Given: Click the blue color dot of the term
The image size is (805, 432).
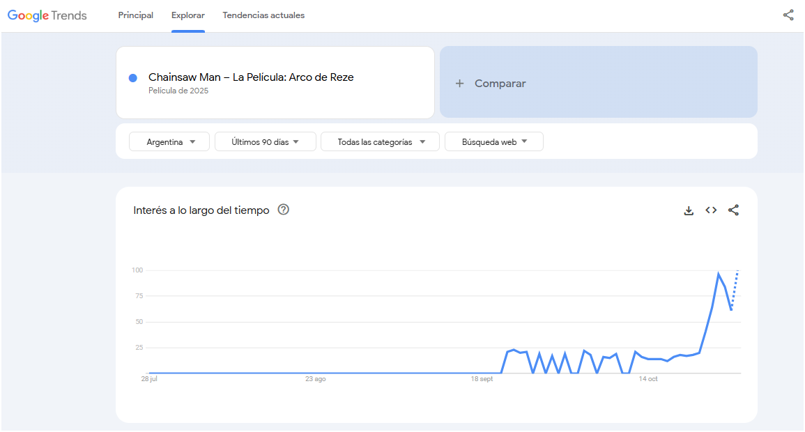Looking at the screenshot, I should tap(133, 78).
